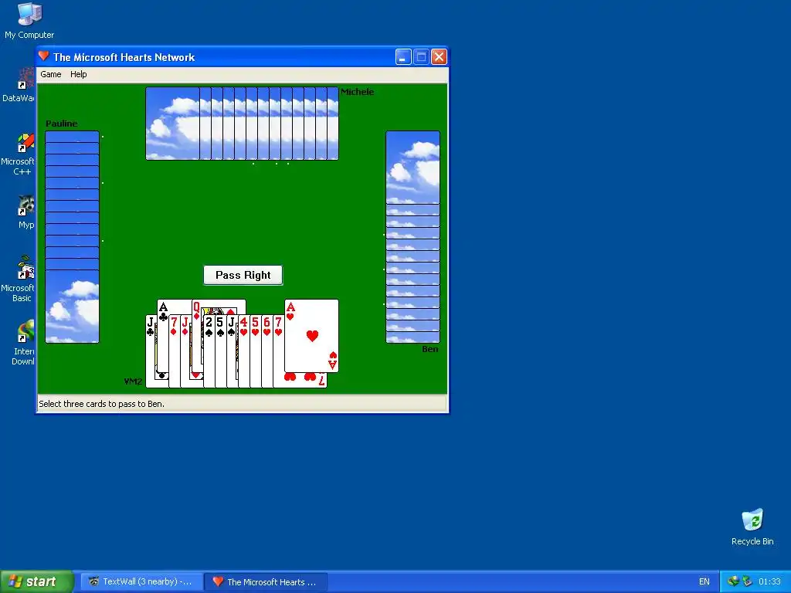Click Michele's face-down hand of cards
This screenshot has height=593, width=791.
tap(242, 124)
